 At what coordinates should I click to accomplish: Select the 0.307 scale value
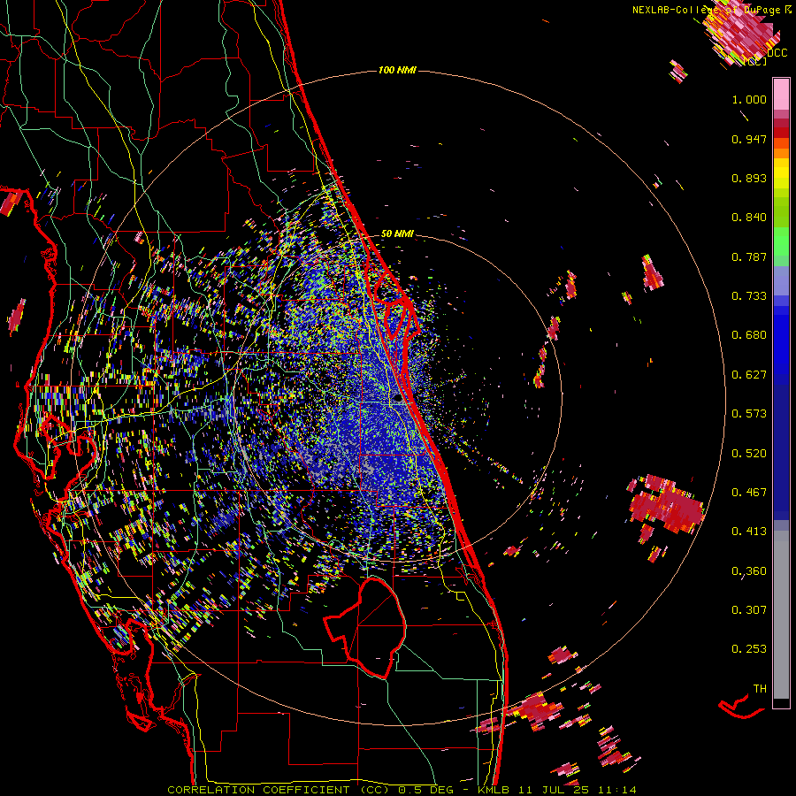[749, 610]
